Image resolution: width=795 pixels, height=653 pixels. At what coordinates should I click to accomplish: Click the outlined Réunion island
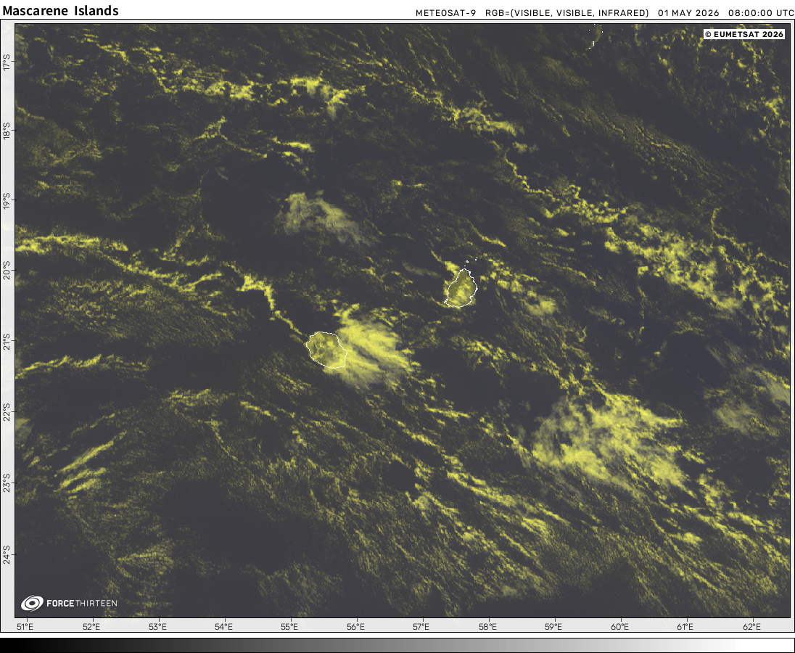point(326,349)
